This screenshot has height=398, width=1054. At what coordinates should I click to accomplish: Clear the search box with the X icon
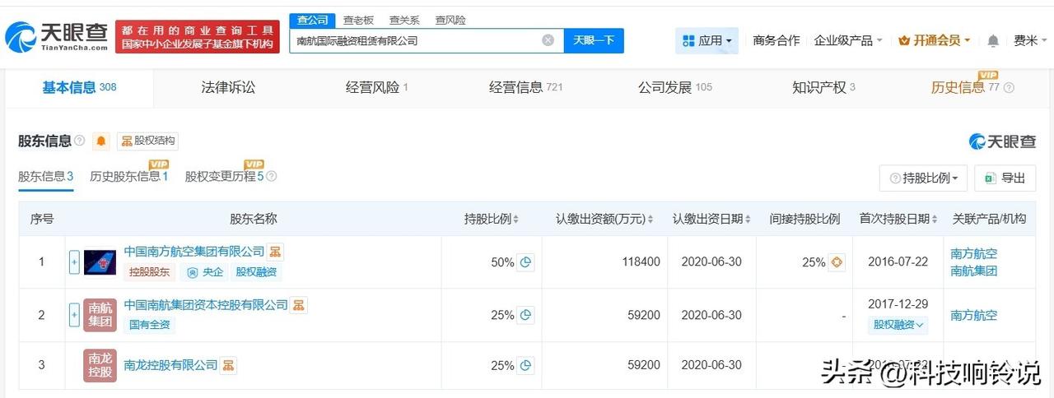coord(548,40)
